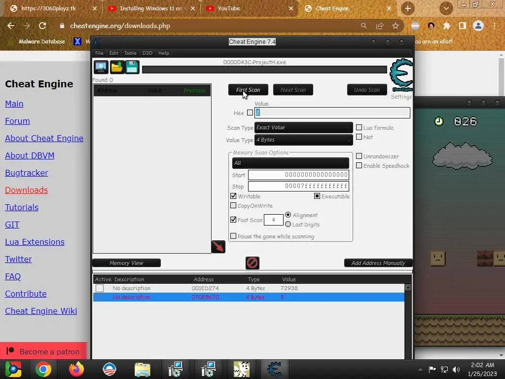The width and height of the screenshot is (505, 379).
Task: Show hidden tray icons arrow
Action: pos(420,369)
